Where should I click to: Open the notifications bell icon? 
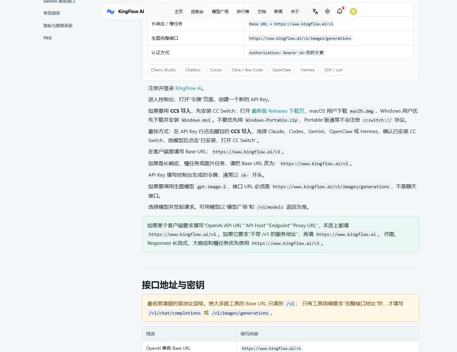[x=339, y=12]
